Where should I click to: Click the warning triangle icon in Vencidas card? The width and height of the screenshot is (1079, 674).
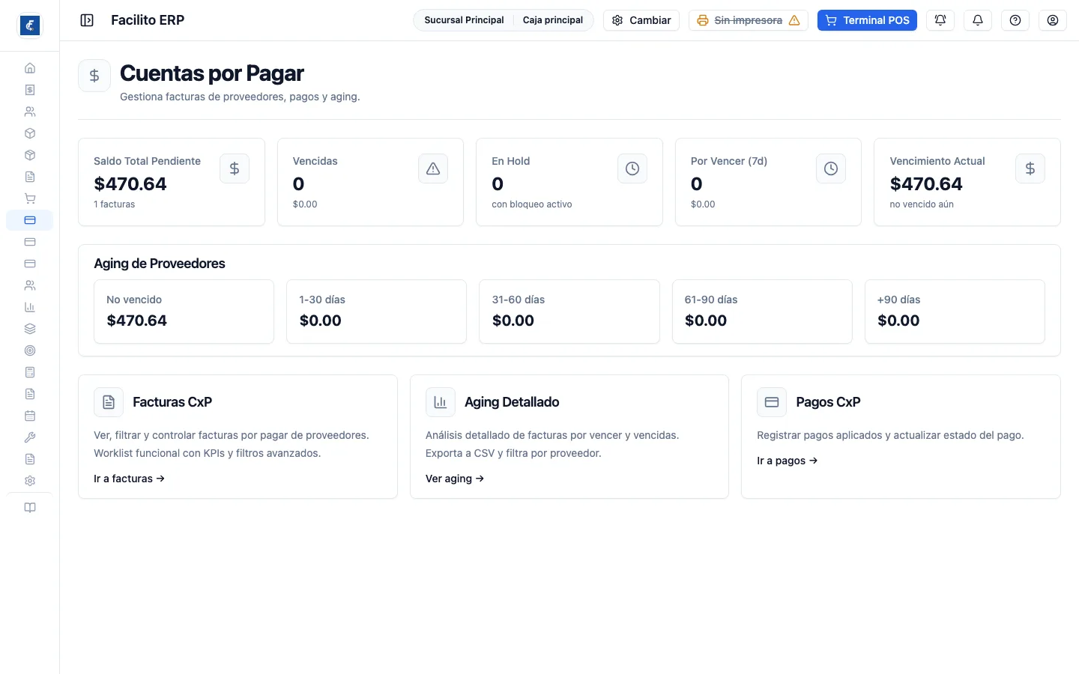pos(433,168)
